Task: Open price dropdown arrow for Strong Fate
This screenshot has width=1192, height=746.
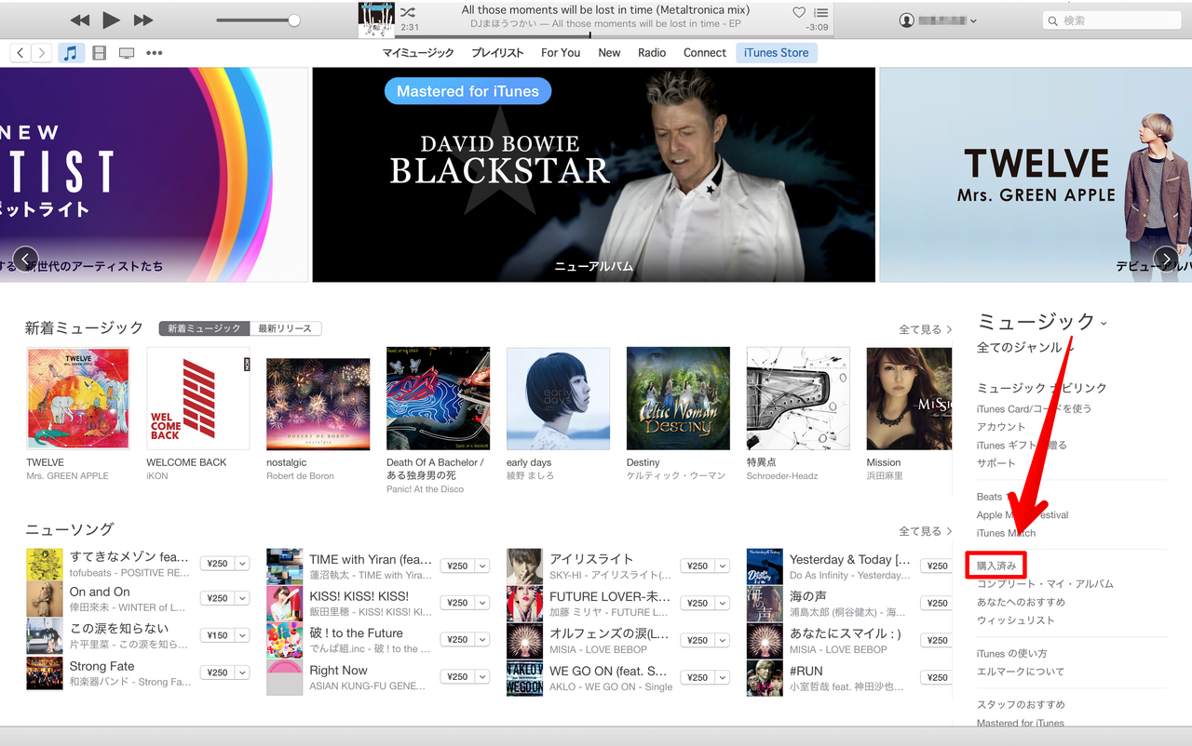Action: point(242,673)
